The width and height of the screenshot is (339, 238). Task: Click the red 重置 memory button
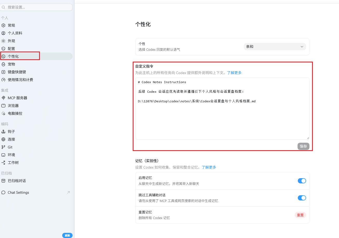coord(300,215)
